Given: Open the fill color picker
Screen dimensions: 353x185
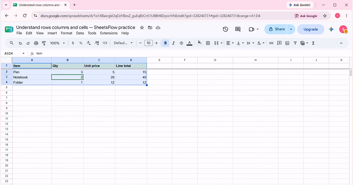Looking at the screenshot, I should 199,43.
